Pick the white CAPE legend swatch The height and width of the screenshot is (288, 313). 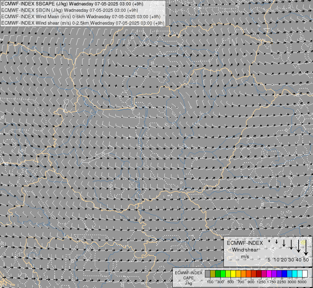[305, 274]
